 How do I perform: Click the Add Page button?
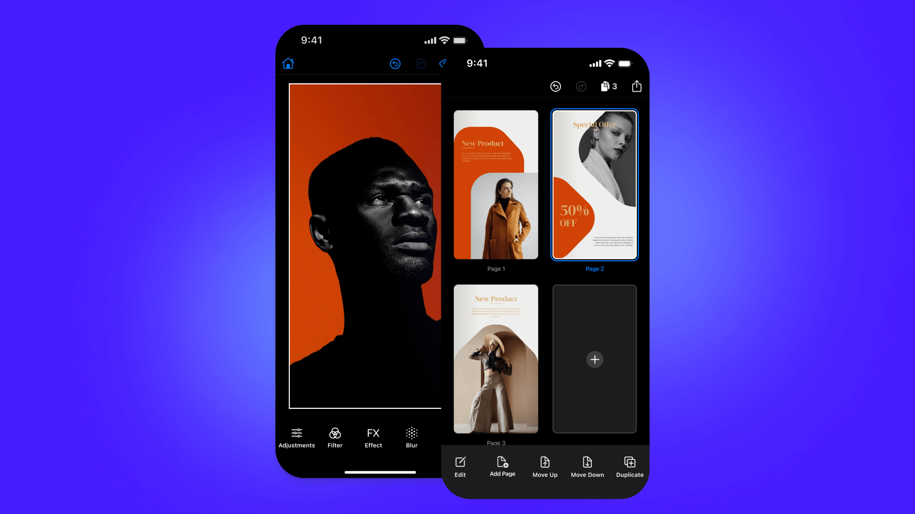[x=502, y=465]
